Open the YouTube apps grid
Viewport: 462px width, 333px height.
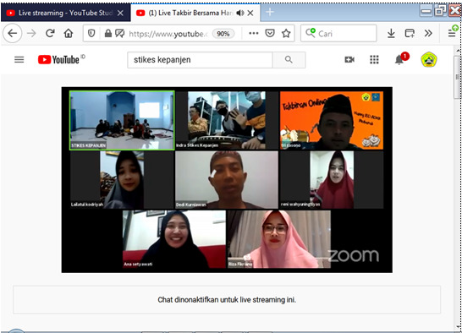point(374,60)
